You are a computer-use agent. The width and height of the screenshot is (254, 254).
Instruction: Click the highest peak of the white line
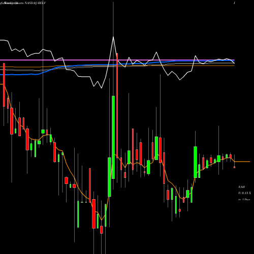tap(113, 37)
